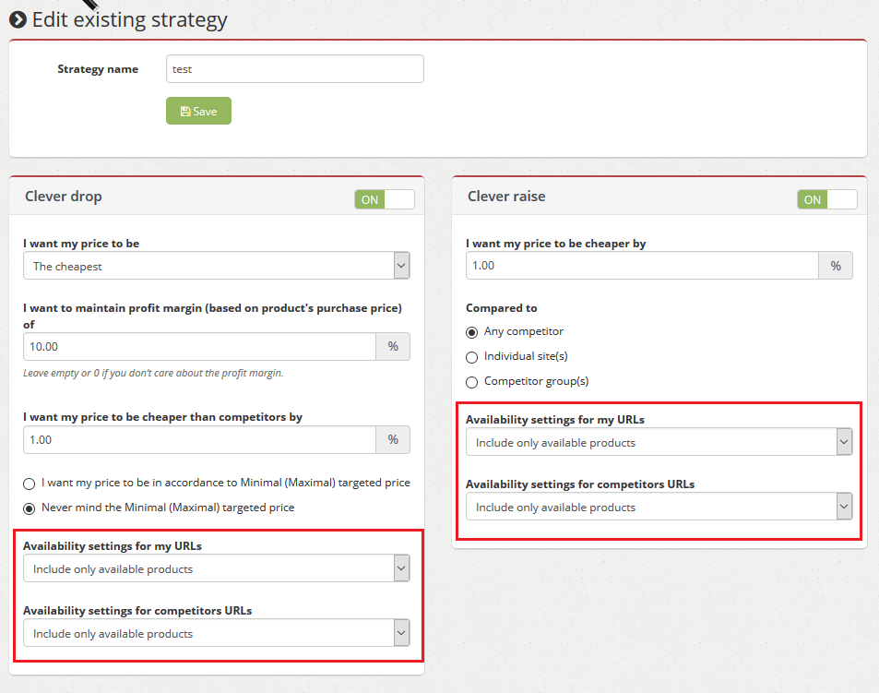Click the cheaper than competitors 1.00 field
Viewport: 879px width, 693px height.
(199, 439)
